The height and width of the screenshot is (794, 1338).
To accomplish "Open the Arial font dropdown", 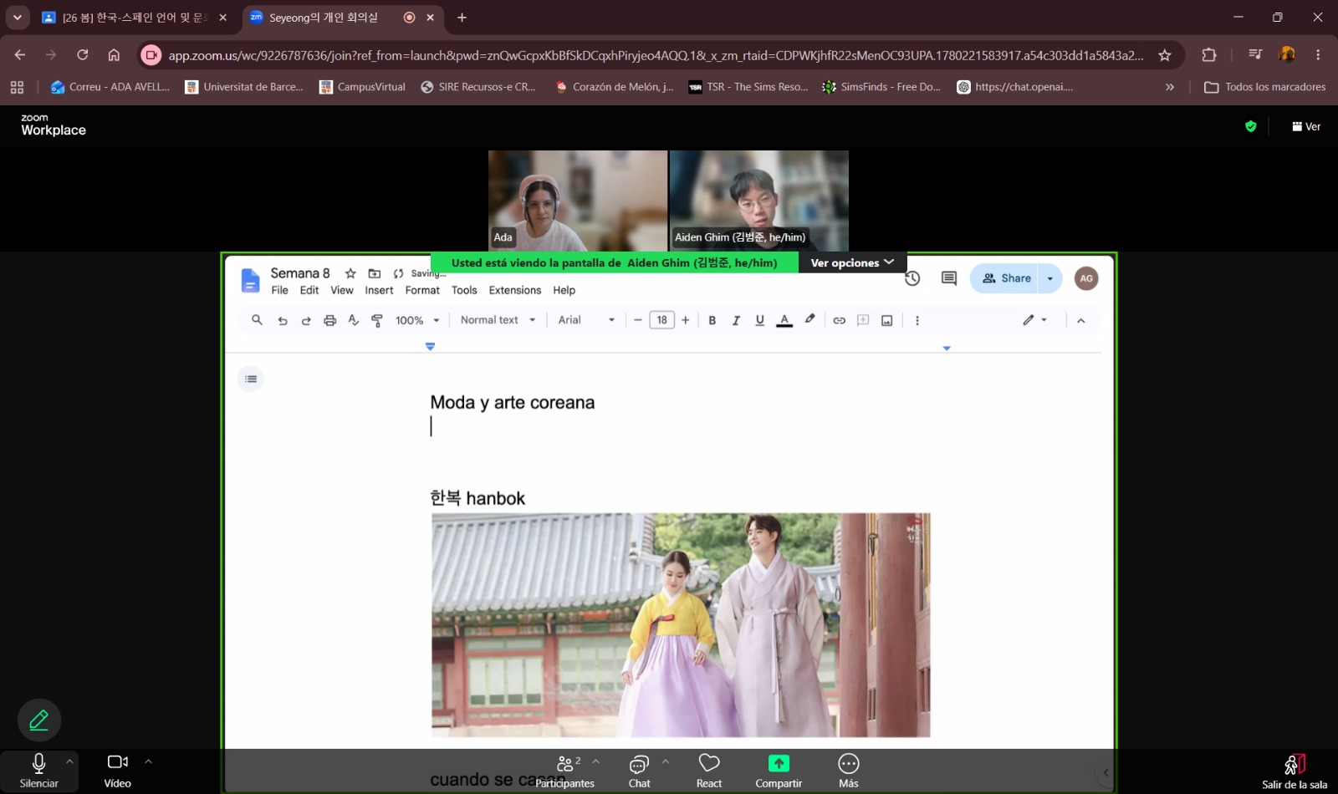I will point(586,320).
